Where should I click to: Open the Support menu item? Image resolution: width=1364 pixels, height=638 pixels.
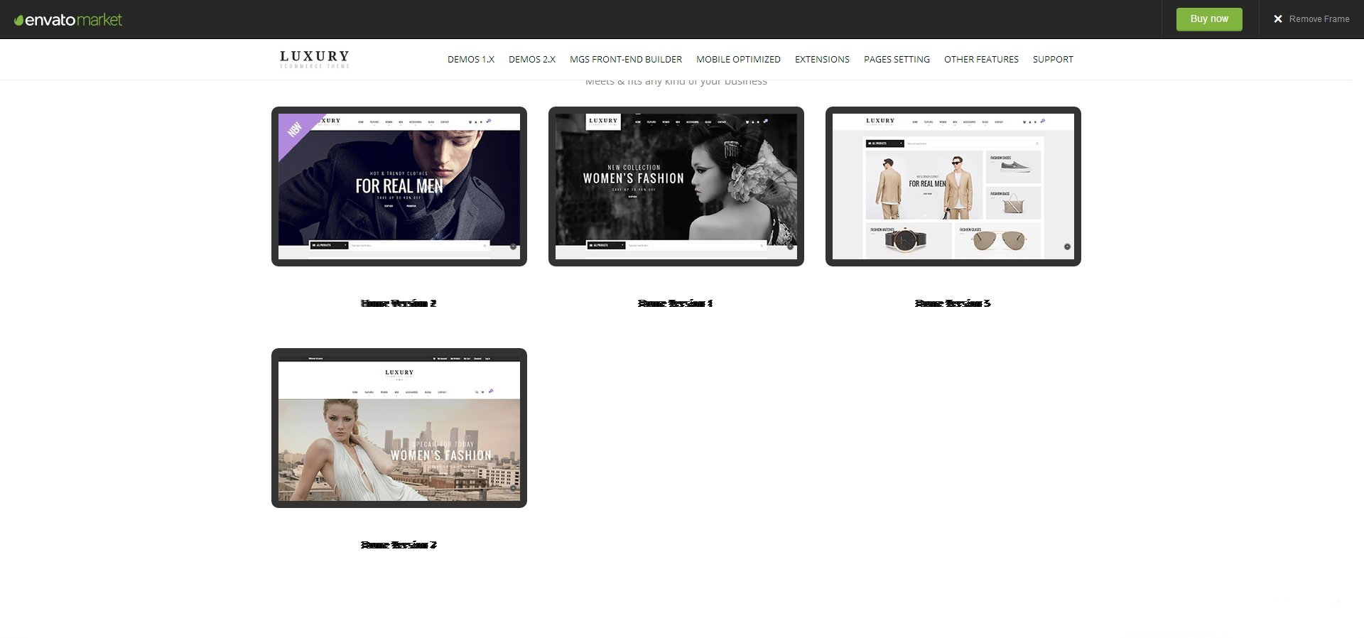tap(1053, 60)
